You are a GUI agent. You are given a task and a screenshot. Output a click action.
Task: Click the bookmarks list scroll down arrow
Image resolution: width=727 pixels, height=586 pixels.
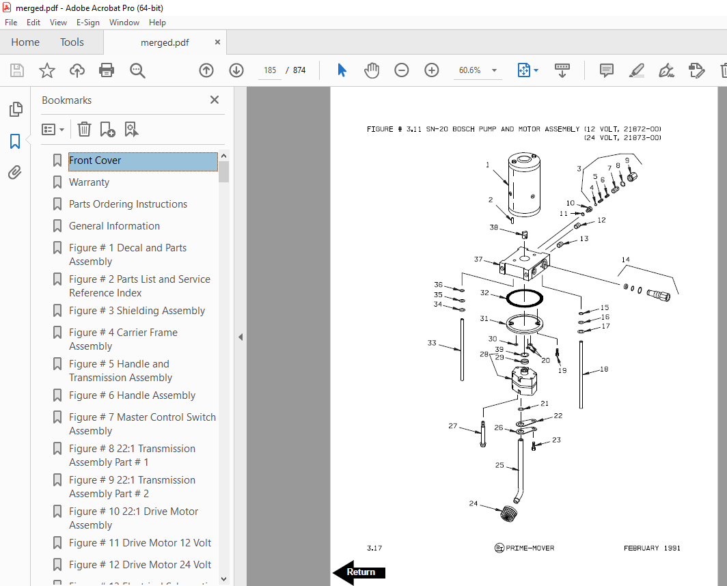pyautogui.click(x=224, y=579)
